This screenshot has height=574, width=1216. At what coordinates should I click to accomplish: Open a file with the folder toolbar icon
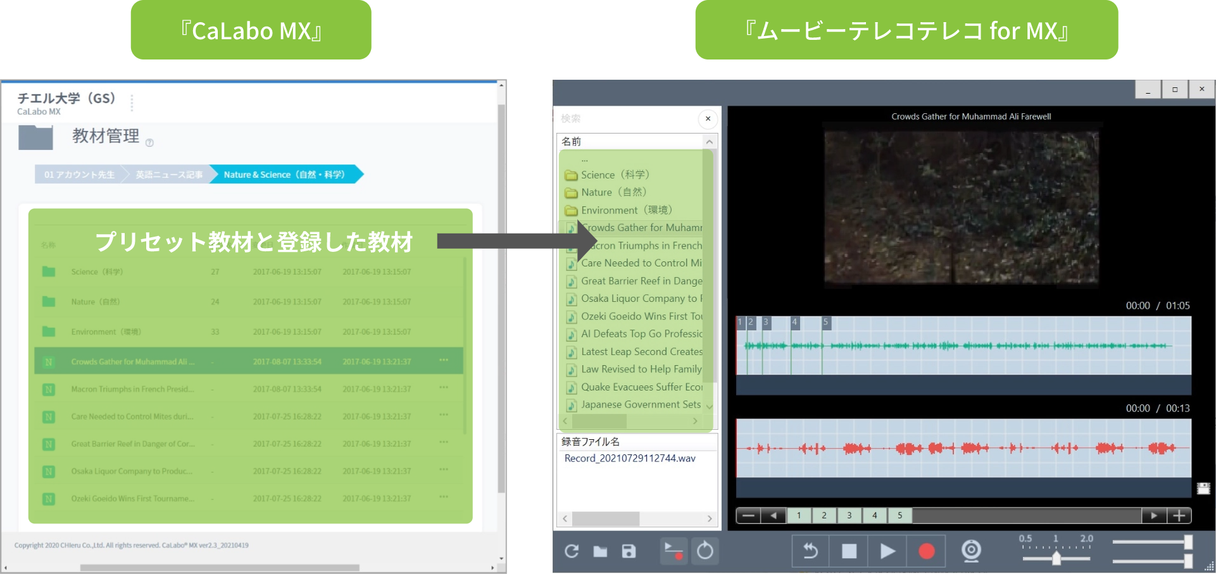coord(600,551)
